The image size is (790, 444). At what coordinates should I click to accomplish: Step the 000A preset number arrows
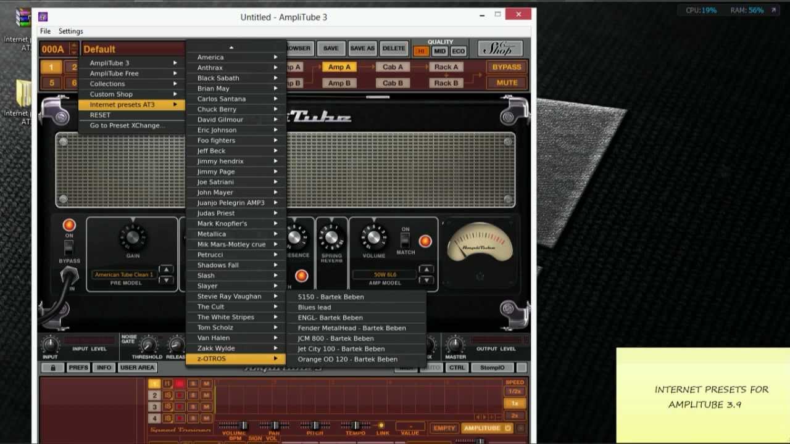click(x=74, y=49)
